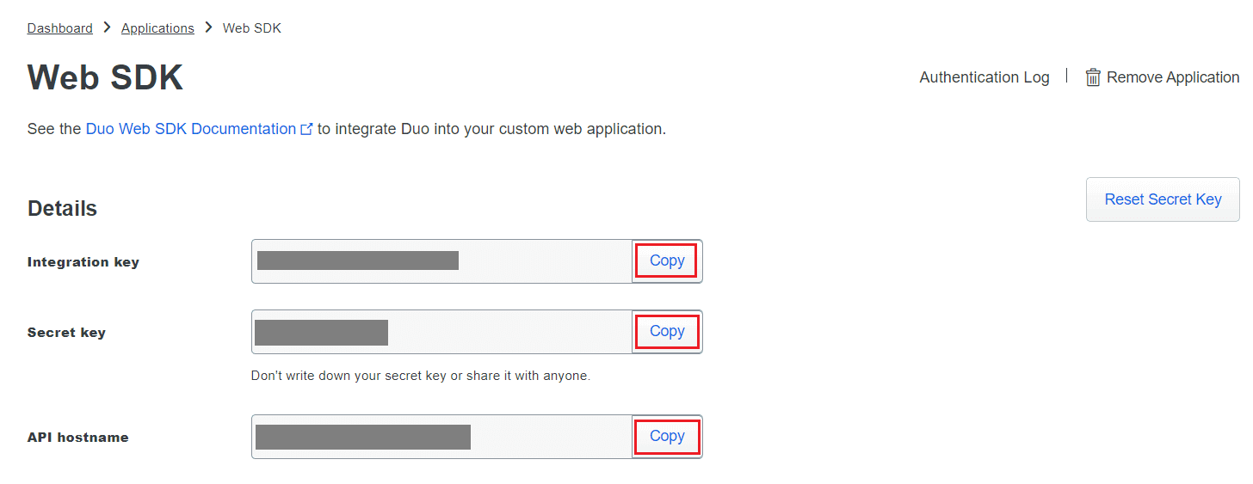Screen dimensions: 1253x484
Task: Navigate to Applications breadcrumb
Action: pos(157,28)
